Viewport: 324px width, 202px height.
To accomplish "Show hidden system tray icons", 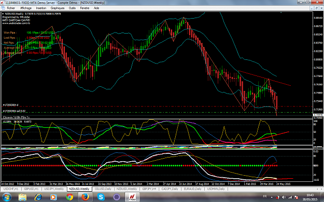I will (x=272, y=197).
